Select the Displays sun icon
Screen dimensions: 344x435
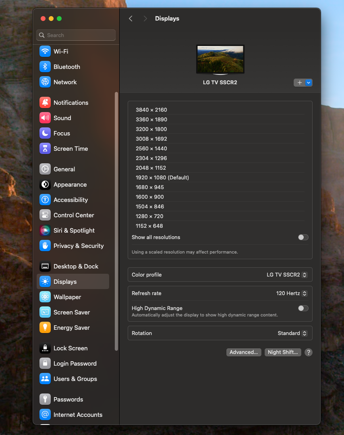coord(45,281)
